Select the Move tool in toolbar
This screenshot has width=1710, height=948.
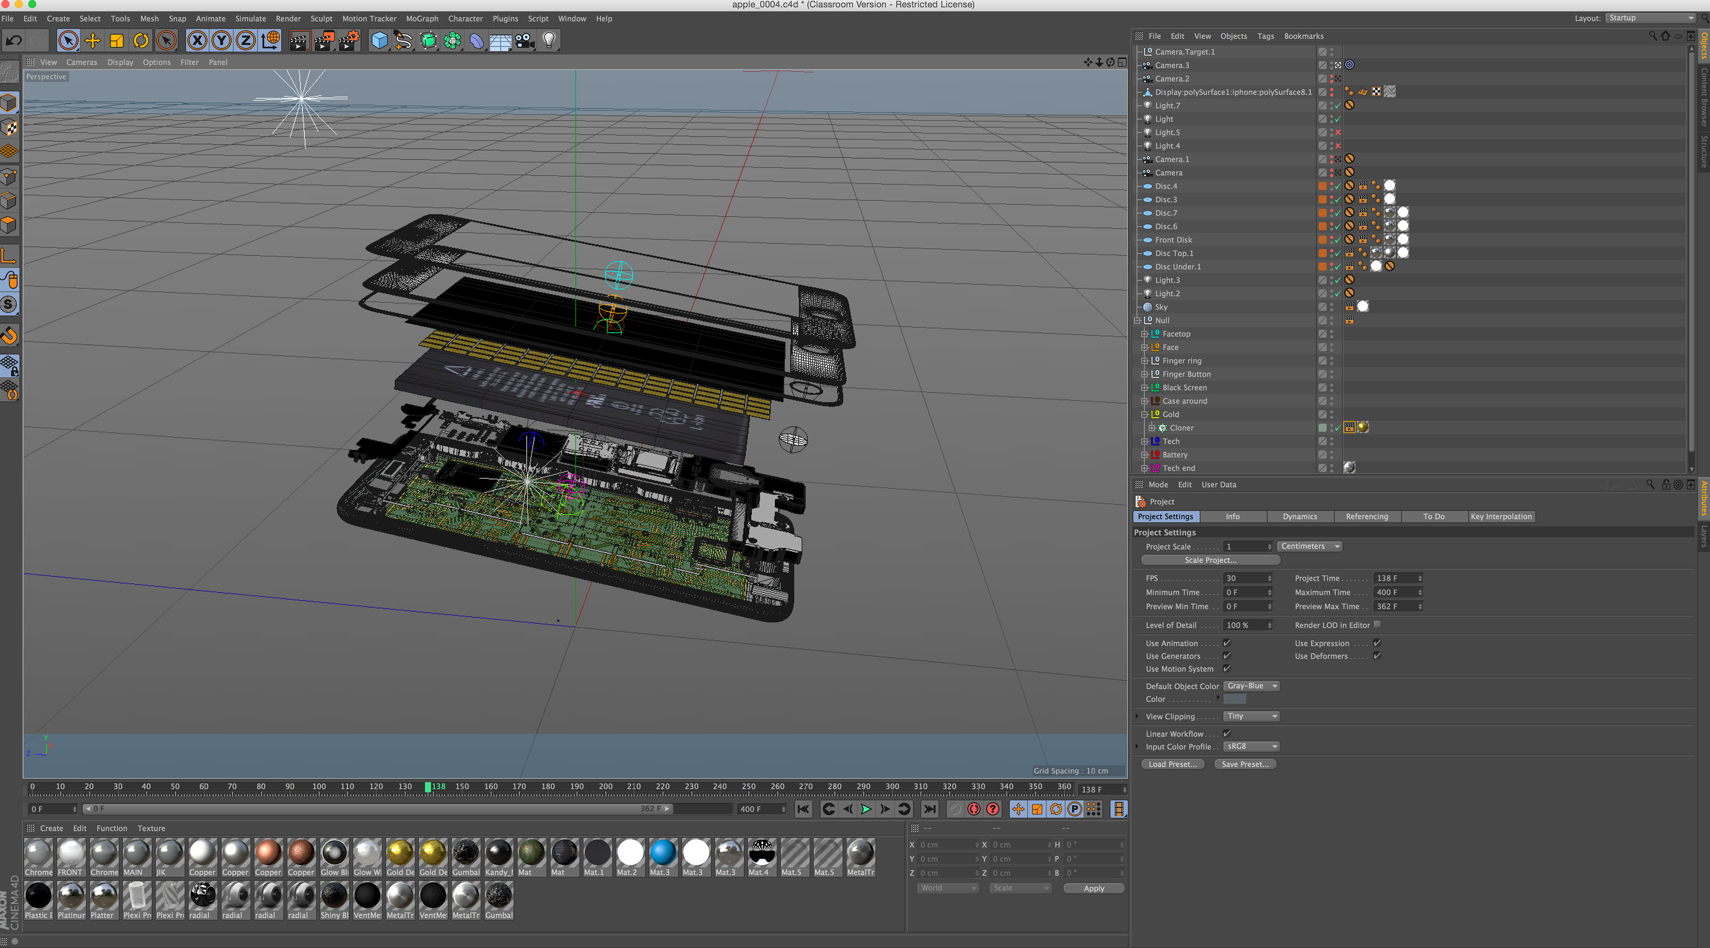92,41
